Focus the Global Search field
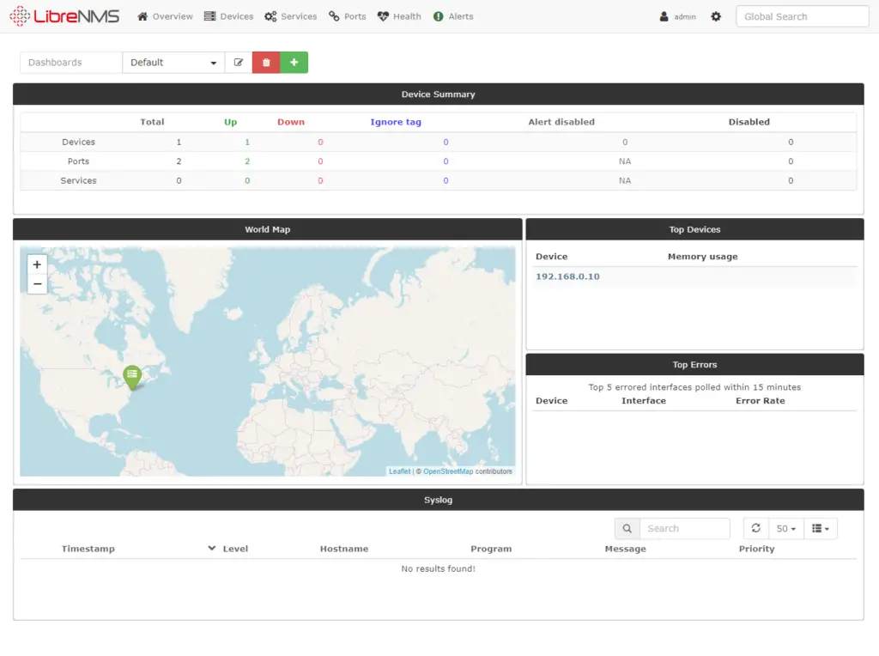 [802, 16]
